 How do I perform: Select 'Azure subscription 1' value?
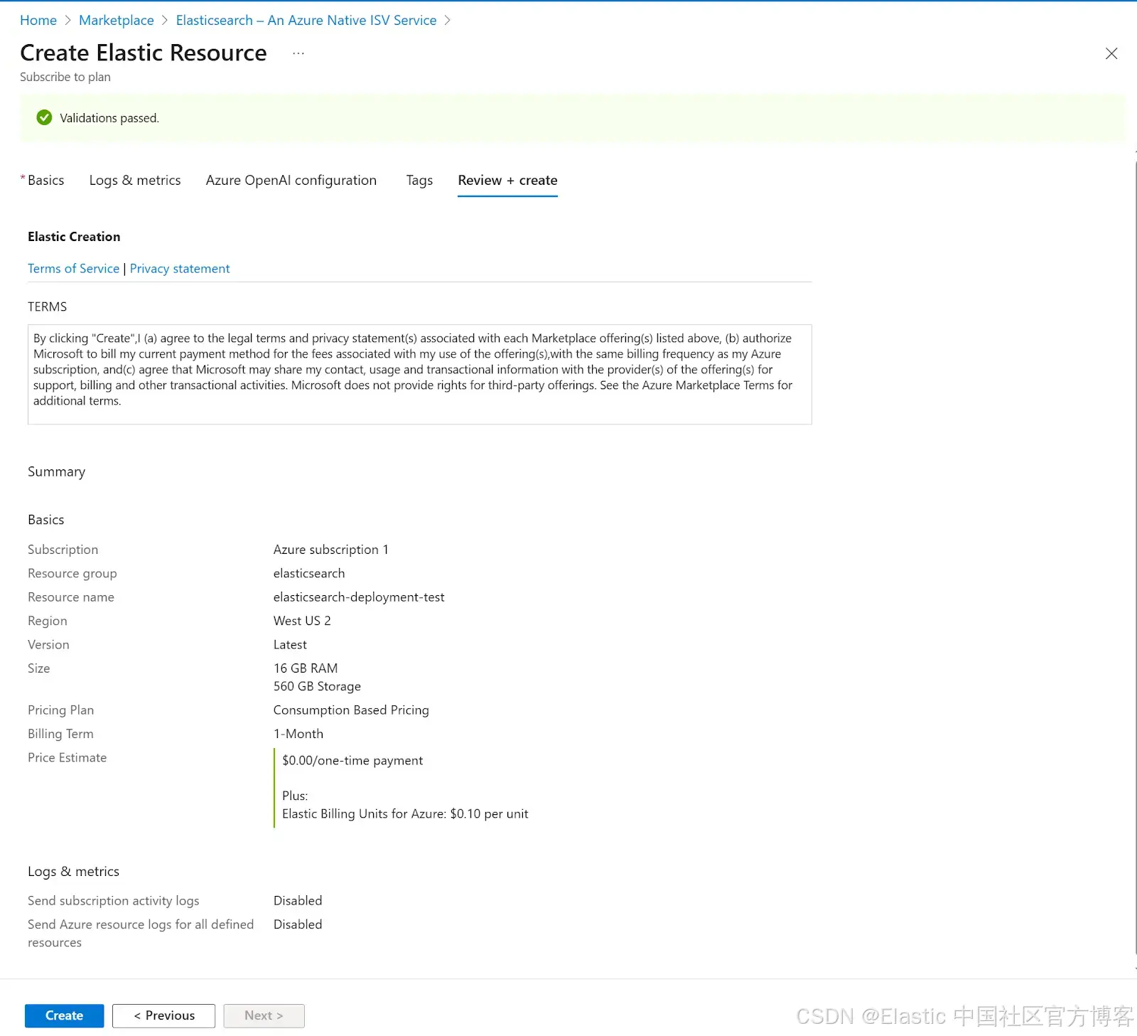click(331, 549)
